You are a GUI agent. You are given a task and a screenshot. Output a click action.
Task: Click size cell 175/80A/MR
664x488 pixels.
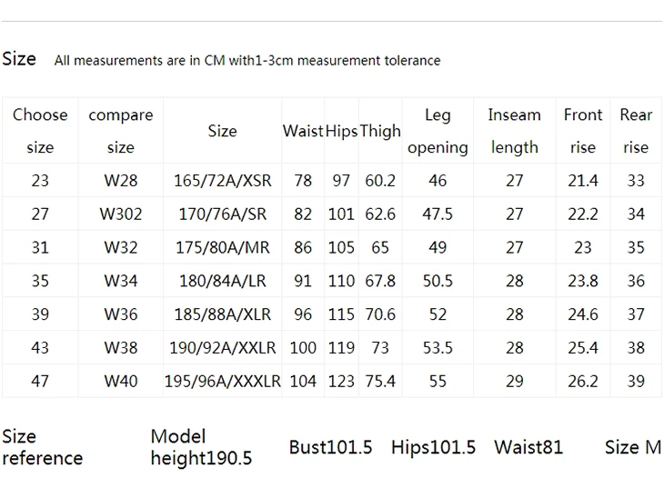tap(222, 247)
